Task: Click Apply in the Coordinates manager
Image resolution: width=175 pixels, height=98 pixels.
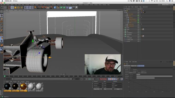Action: point(118,89)
